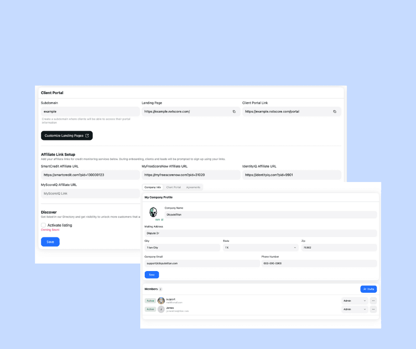Switch to the Agreements tab
416x349 pixels.
pyautogui.click(x=193, y=187)
